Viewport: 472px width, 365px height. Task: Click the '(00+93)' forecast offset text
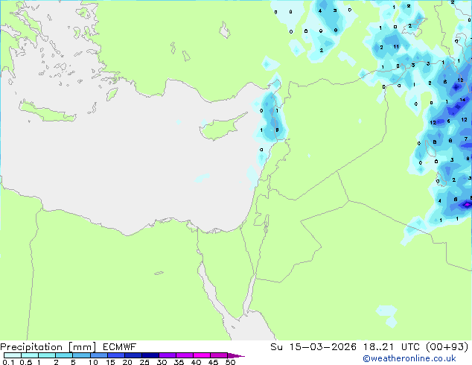tap(447, 347)
